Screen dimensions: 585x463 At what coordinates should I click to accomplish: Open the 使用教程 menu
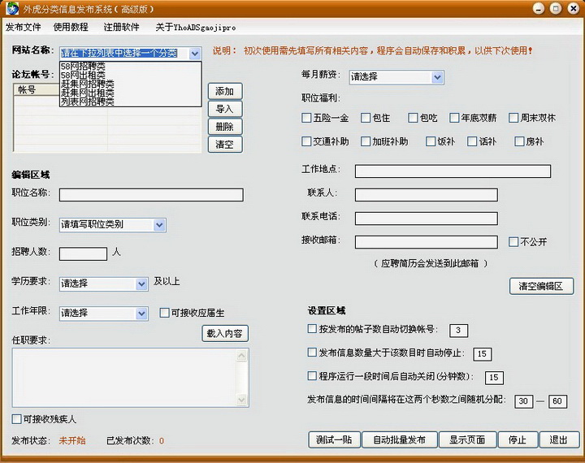click(x=71, y=28)
